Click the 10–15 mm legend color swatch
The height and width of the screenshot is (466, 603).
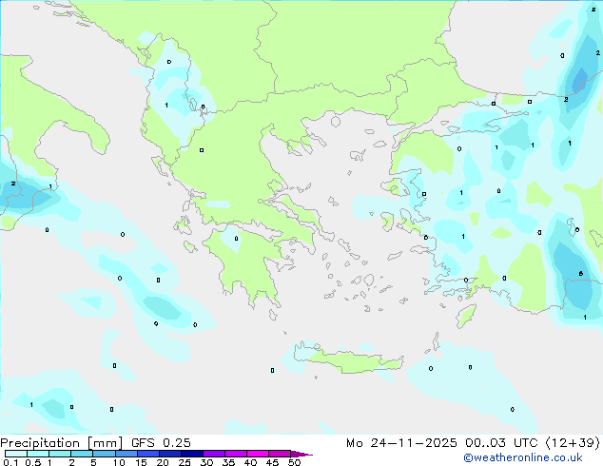pyautogui.click(x=126, y=454)
